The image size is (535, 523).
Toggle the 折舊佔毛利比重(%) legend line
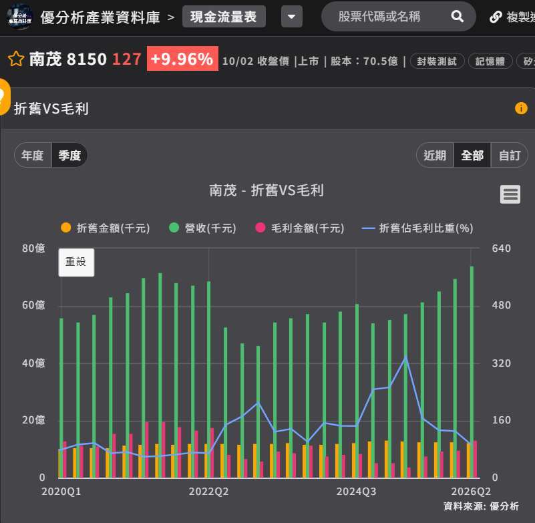tap(417, 228)
